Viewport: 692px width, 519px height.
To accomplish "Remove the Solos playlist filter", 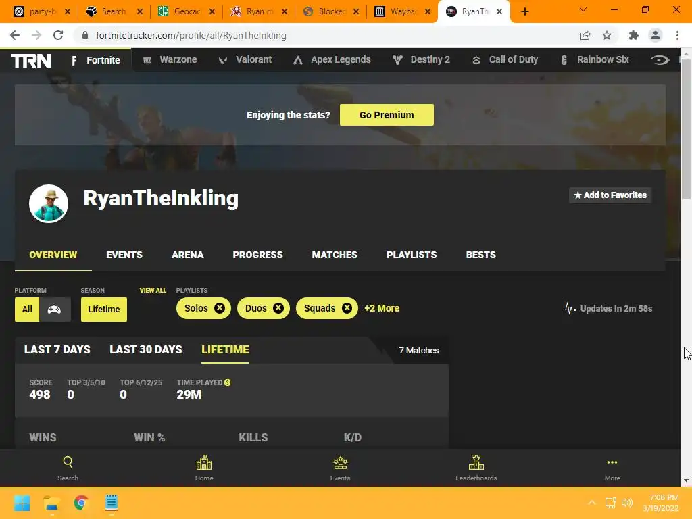I will [220, 308].
